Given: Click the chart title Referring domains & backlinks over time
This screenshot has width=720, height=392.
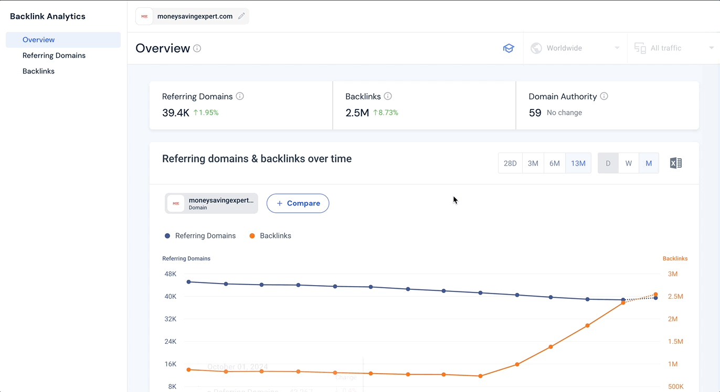Looking at the screenshot, I should point(257,159).
